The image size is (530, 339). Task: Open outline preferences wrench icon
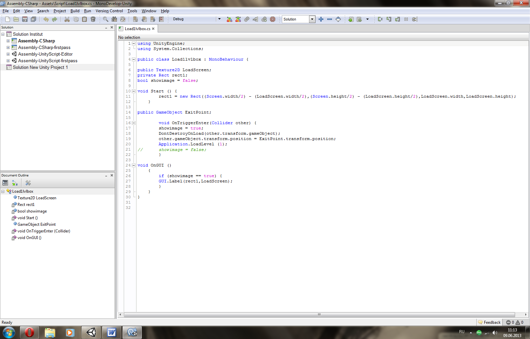[x=28, y=183]
